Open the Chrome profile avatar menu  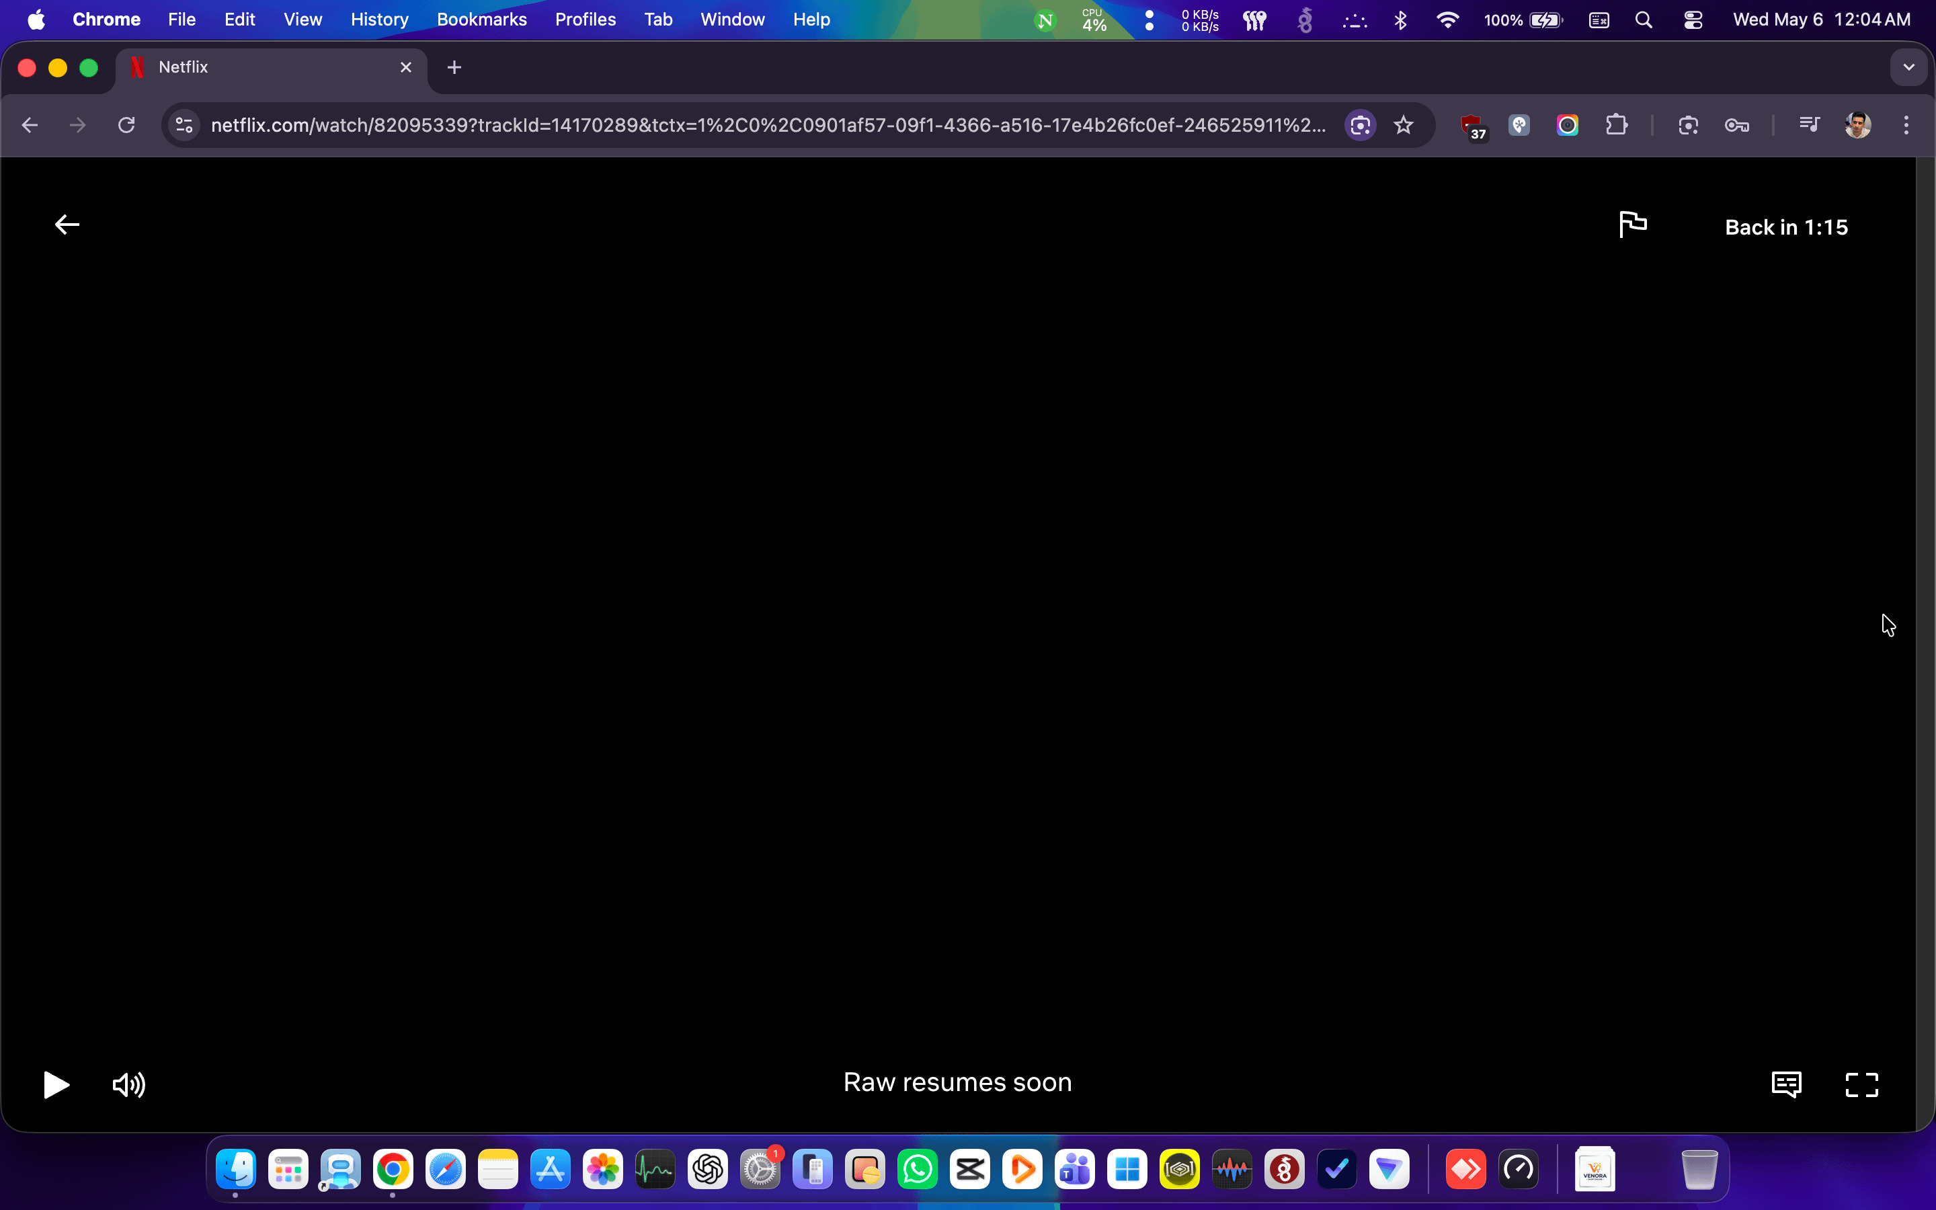coord(1857,125)
